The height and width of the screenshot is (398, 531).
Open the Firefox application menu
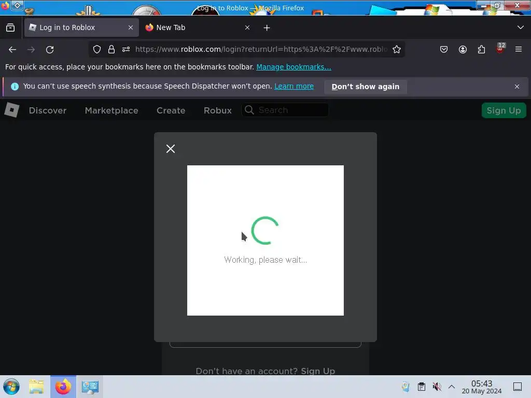519,49
